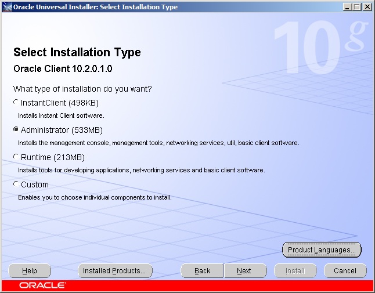The width and height of the screenshot is (375, 293).
Task: Choose the Runtime (213MB) installation option
Action: [16, 157]
